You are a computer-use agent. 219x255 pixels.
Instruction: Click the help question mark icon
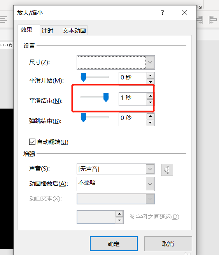click(x=163, y=12)
